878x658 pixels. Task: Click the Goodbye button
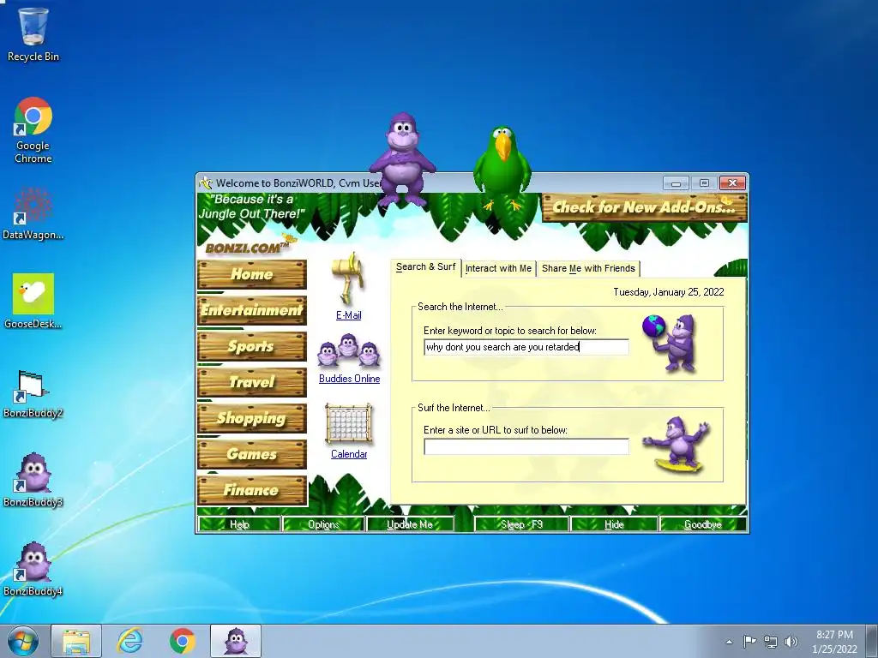point(703,524)
